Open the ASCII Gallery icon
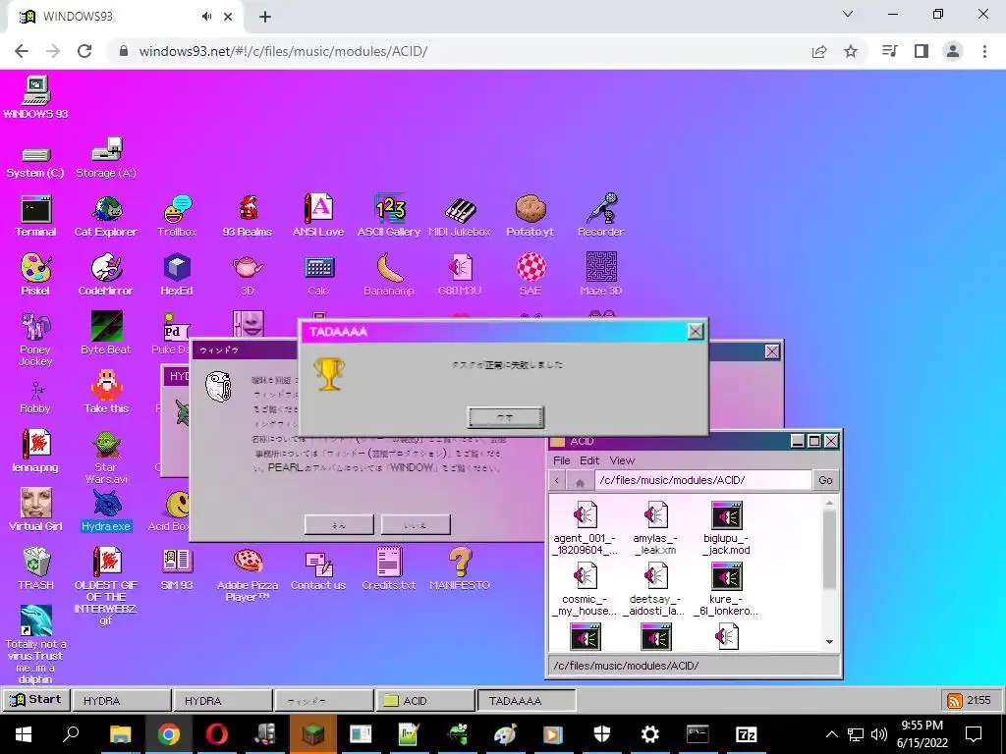Screen dimensions: 1006x754 (x=389, y=209)
